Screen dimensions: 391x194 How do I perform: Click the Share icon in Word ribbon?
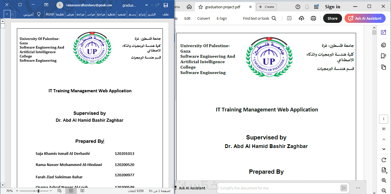click(x=13, y=14)
